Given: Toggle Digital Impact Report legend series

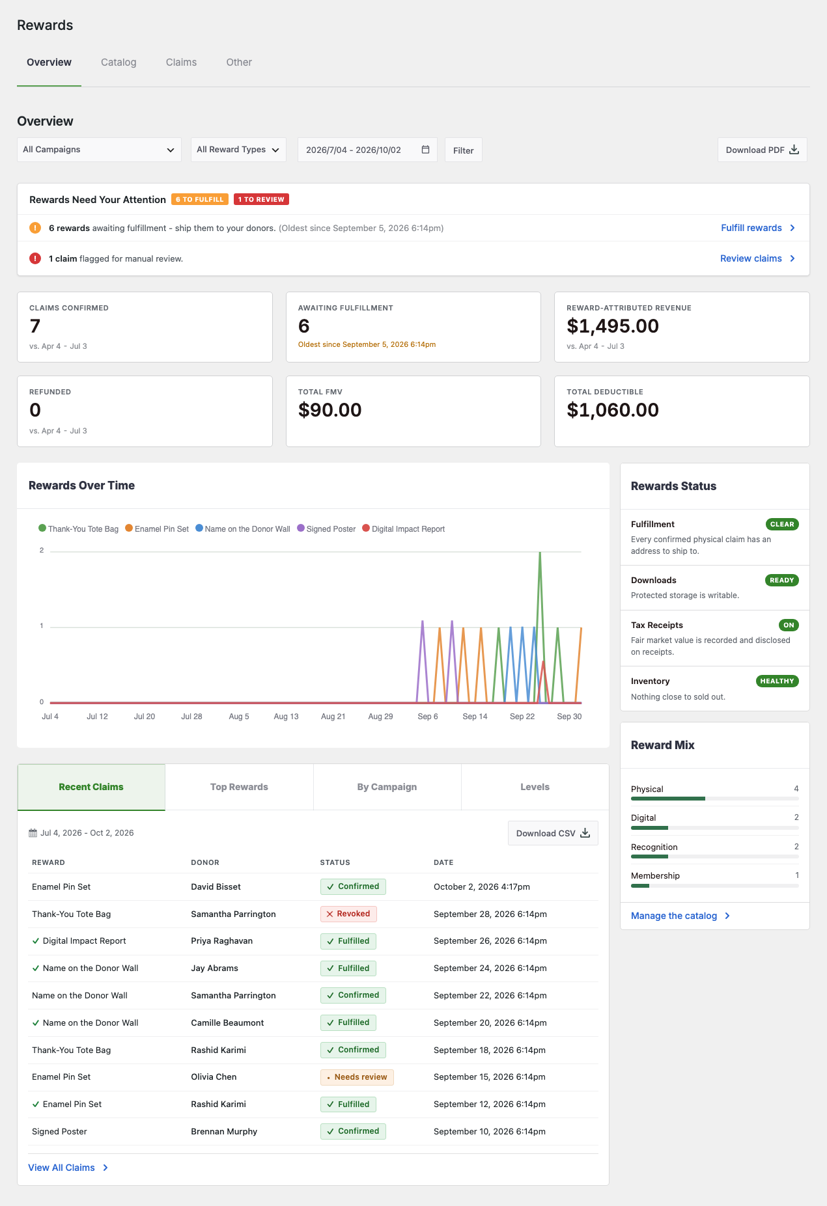Looking at the screenshot, I should 404,528.
